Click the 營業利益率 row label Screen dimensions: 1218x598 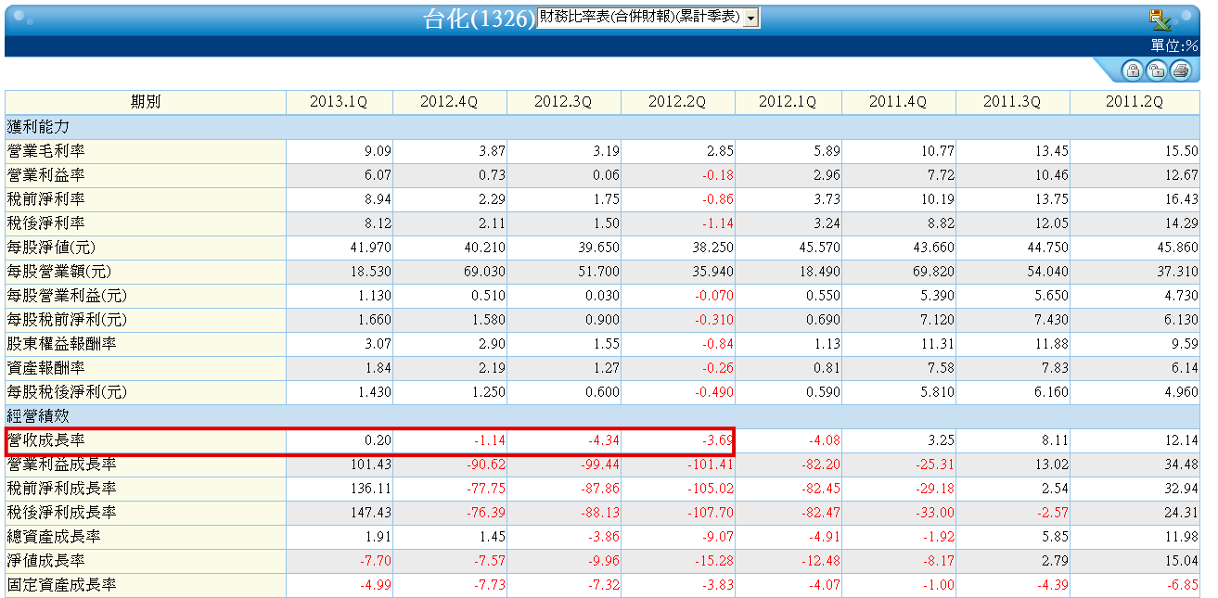pyautogui.click(x=46, y=174)
